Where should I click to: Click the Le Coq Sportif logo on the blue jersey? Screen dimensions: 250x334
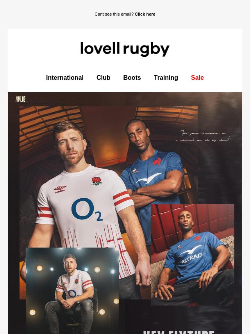coord(134,171)
